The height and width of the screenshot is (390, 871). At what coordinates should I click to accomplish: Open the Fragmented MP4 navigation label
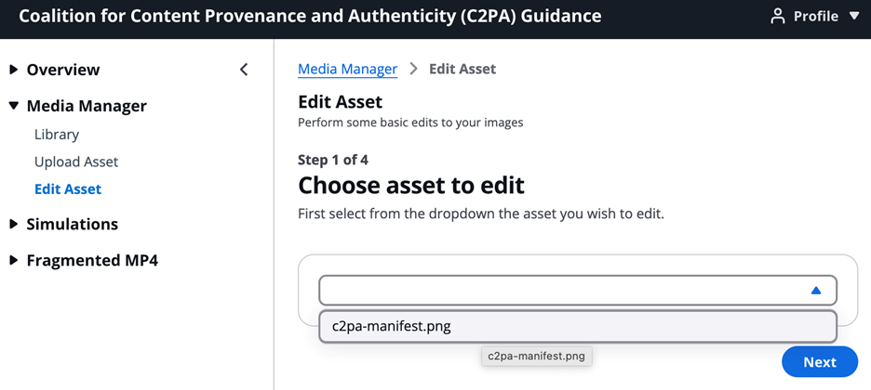click(92, 261)
